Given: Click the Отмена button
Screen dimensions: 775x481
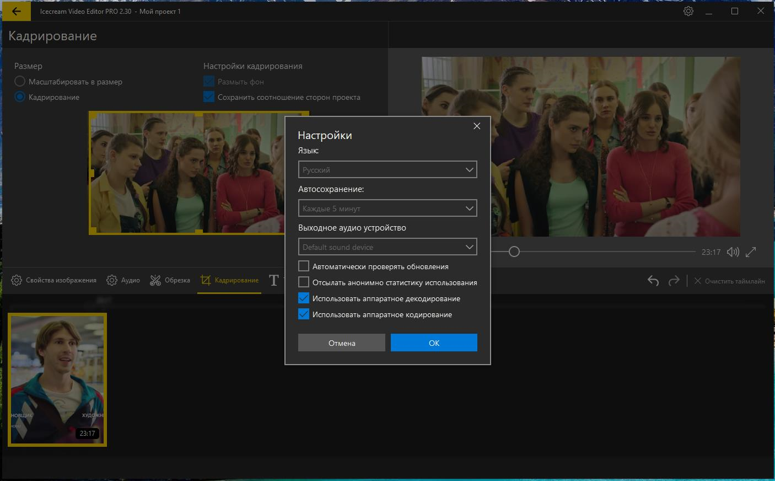Looking at the screenshot, I should (341, 343).
